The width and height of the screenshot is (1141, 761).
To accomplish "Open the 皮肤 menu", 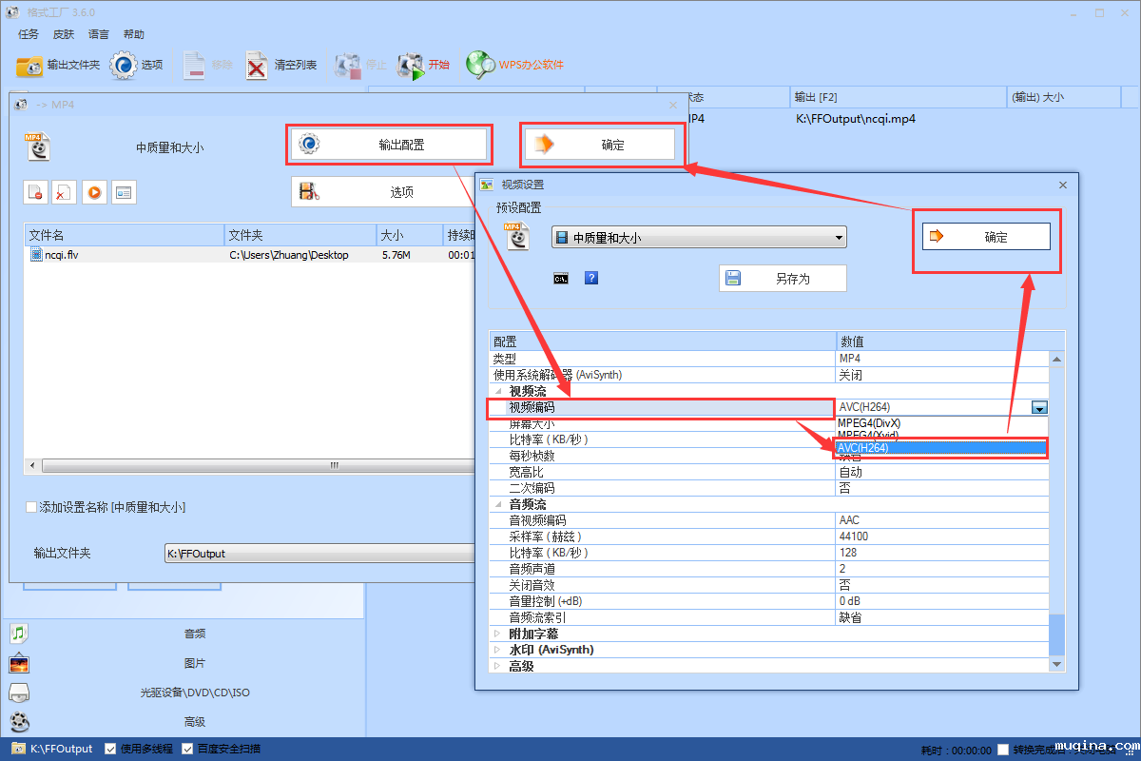I will (x=64, y=34).
